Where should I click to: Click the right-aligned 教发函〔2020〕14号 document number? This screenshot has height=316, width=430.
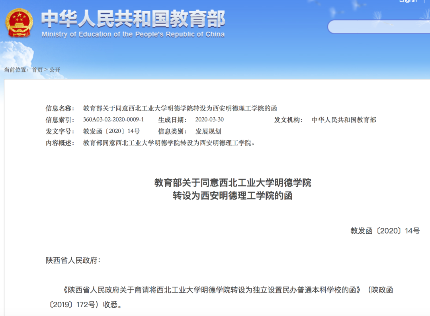385,231
